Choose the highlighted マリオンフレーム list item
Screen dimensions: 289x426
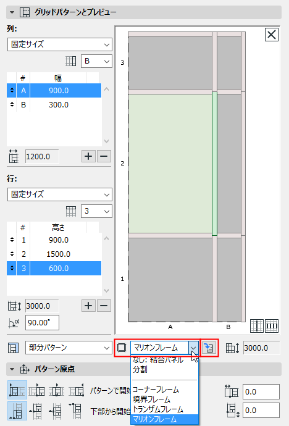[165, 419]
